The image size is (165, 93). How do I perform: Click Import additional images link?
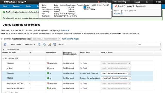point(70,39)
